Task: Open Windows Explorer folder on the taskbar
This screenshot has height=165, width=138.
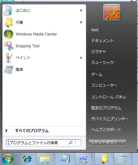Action: tap(45, 159)
